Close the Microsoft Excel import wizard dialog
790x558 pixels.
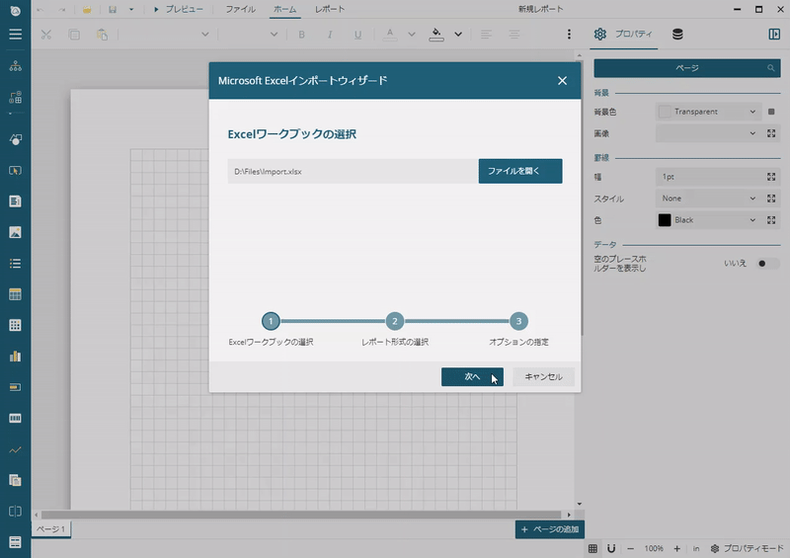pyautogui.click(x=562, y=81)
